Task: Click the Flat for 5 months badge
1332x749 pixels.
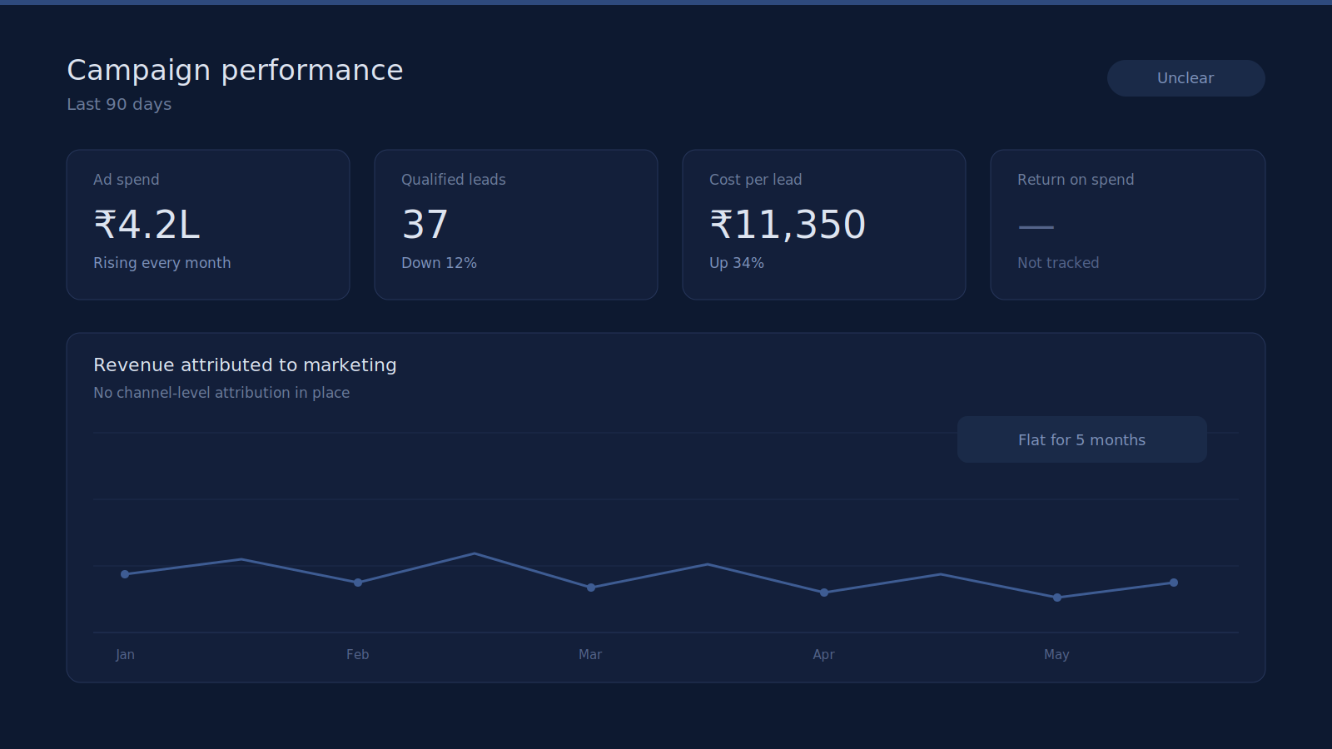Action: click(1081, 439)
